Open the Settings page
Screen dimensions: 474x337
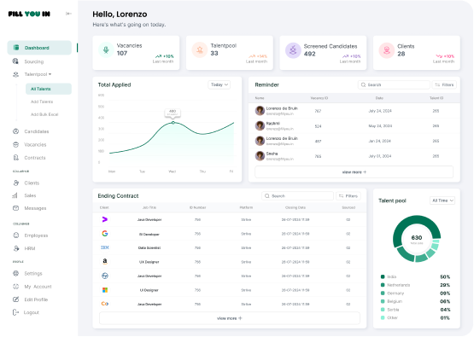coord(33,273)
